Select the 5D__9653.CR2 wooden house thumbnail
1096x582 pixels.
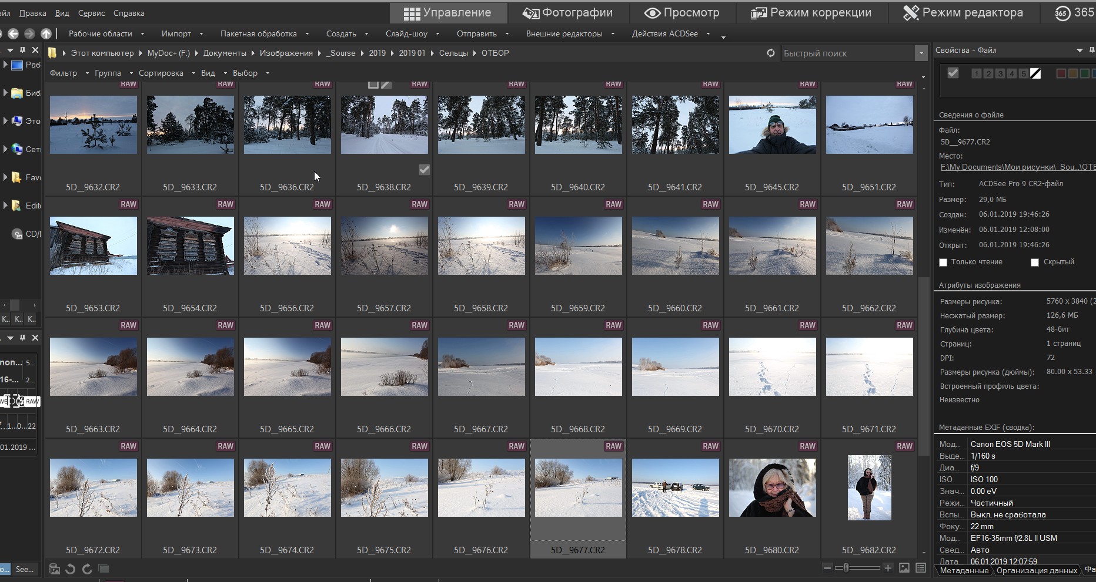(x=93, y=246)
